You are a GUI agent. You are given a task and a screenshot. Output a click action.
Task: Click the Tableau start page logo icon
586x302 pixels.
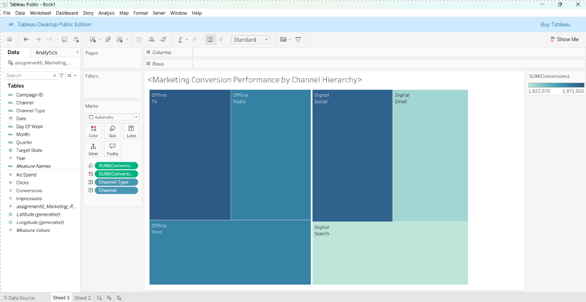pos(9,39)
